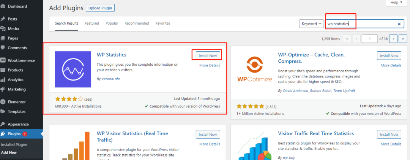Screen dimensions: 410x160
Task: Expand the Help panel dropdown
Action: tap(396, 2)
